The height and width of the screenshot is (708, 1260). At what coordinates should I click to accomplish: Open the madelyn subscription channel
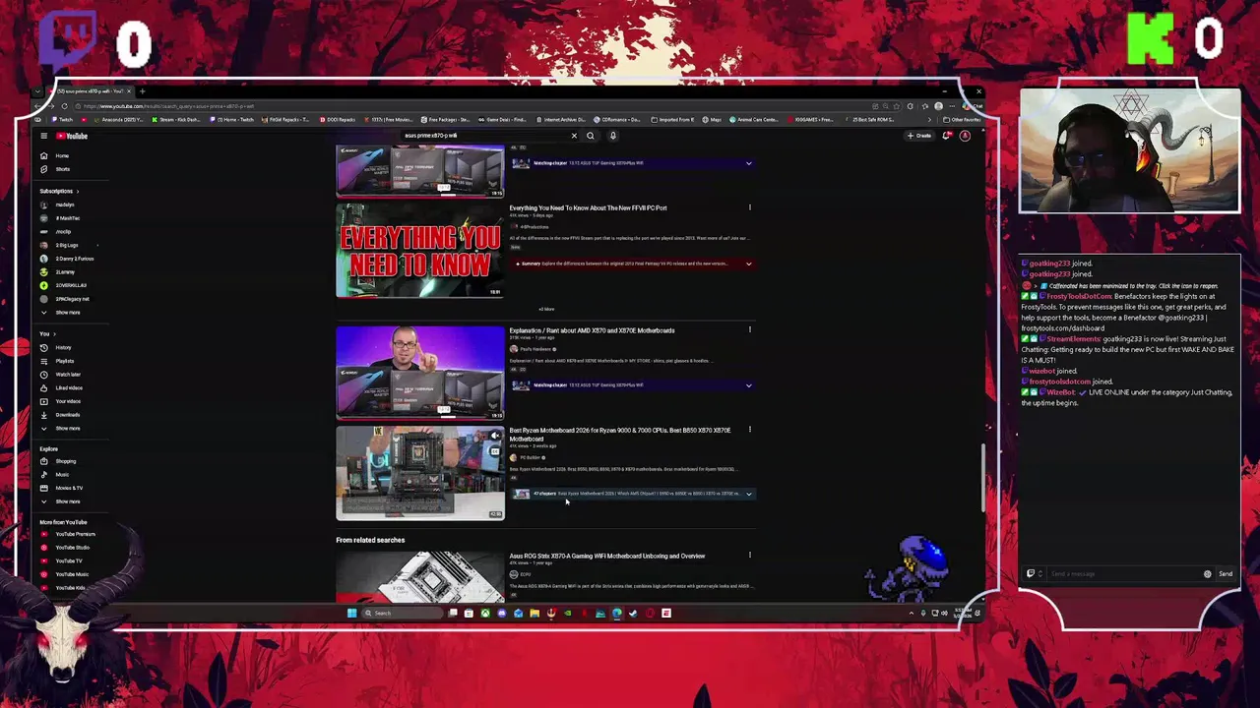(64, 205)
